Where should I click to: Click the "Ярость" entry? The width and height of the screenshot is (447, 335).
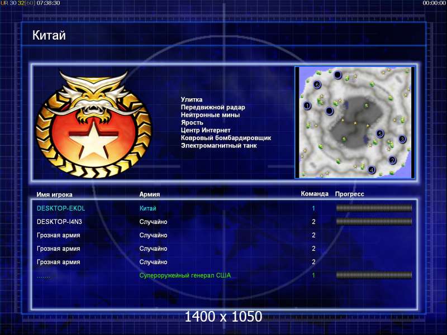pos(192,123)
